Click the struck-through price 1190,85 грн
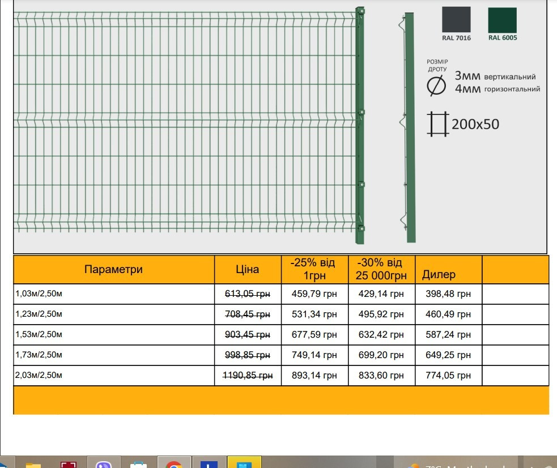Image resolution: width=557 pixels, height=468 pixels. 248,375
